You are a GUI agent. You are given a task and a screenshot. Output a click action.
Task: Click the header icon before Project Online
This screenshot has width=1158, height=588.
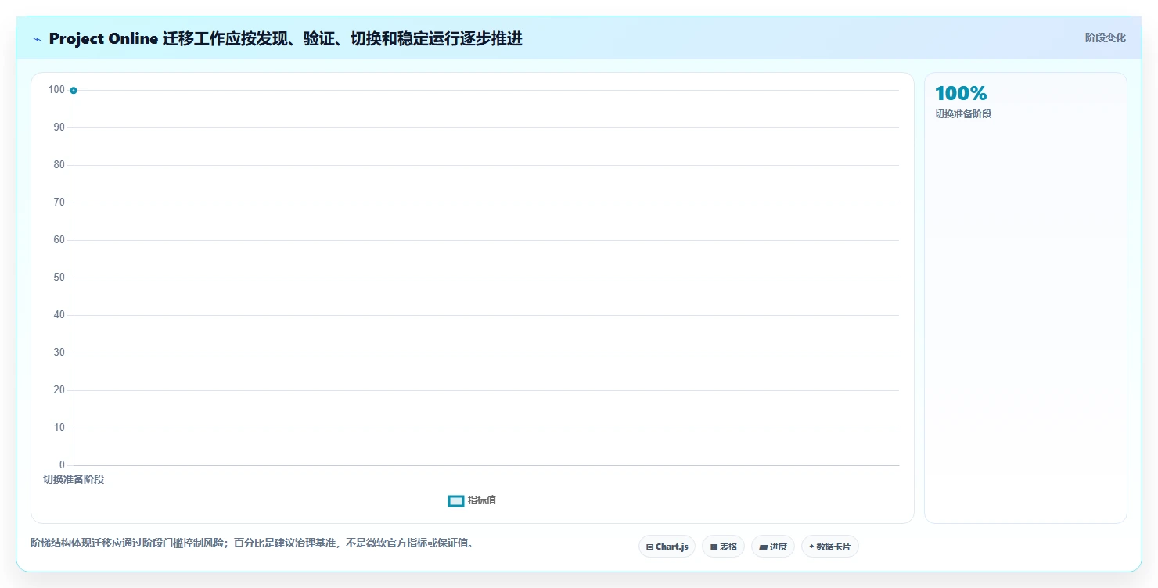tap(37, 39)
